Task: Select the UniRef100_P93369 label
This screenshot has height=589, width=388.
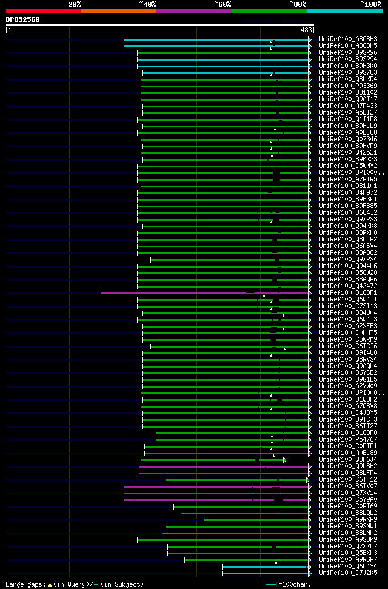Action: (x=348, y=86)
